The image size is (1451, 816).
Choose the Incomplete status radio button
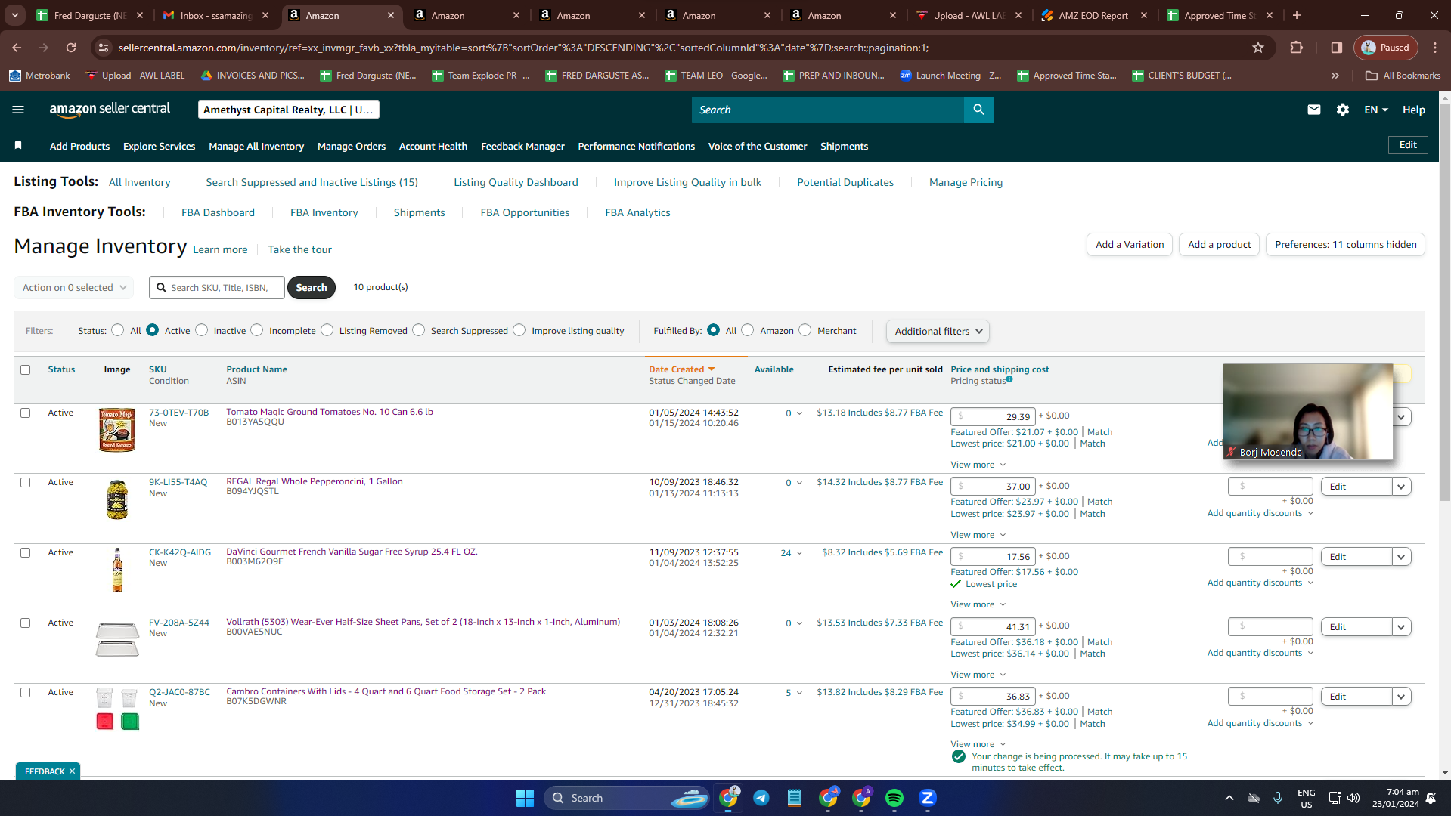pyautogui.click(x=257, y=330)
